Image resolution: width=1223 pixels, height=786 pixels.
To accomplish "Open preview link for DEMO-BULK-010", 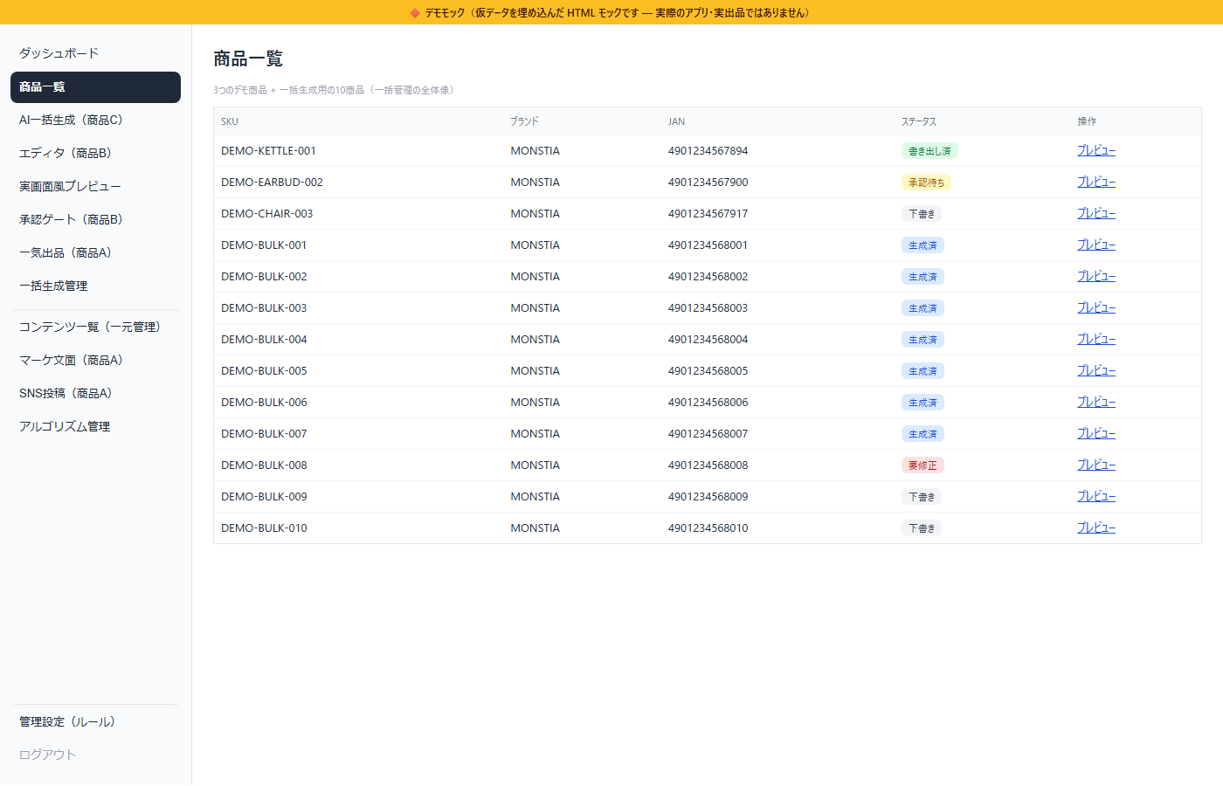I will tap(1096, 527).
